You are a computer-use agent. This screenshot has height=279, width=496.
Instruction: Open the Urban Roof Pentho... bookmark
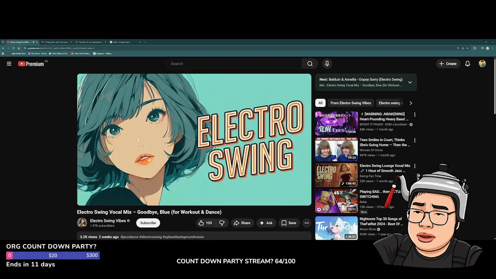[81, 53]
